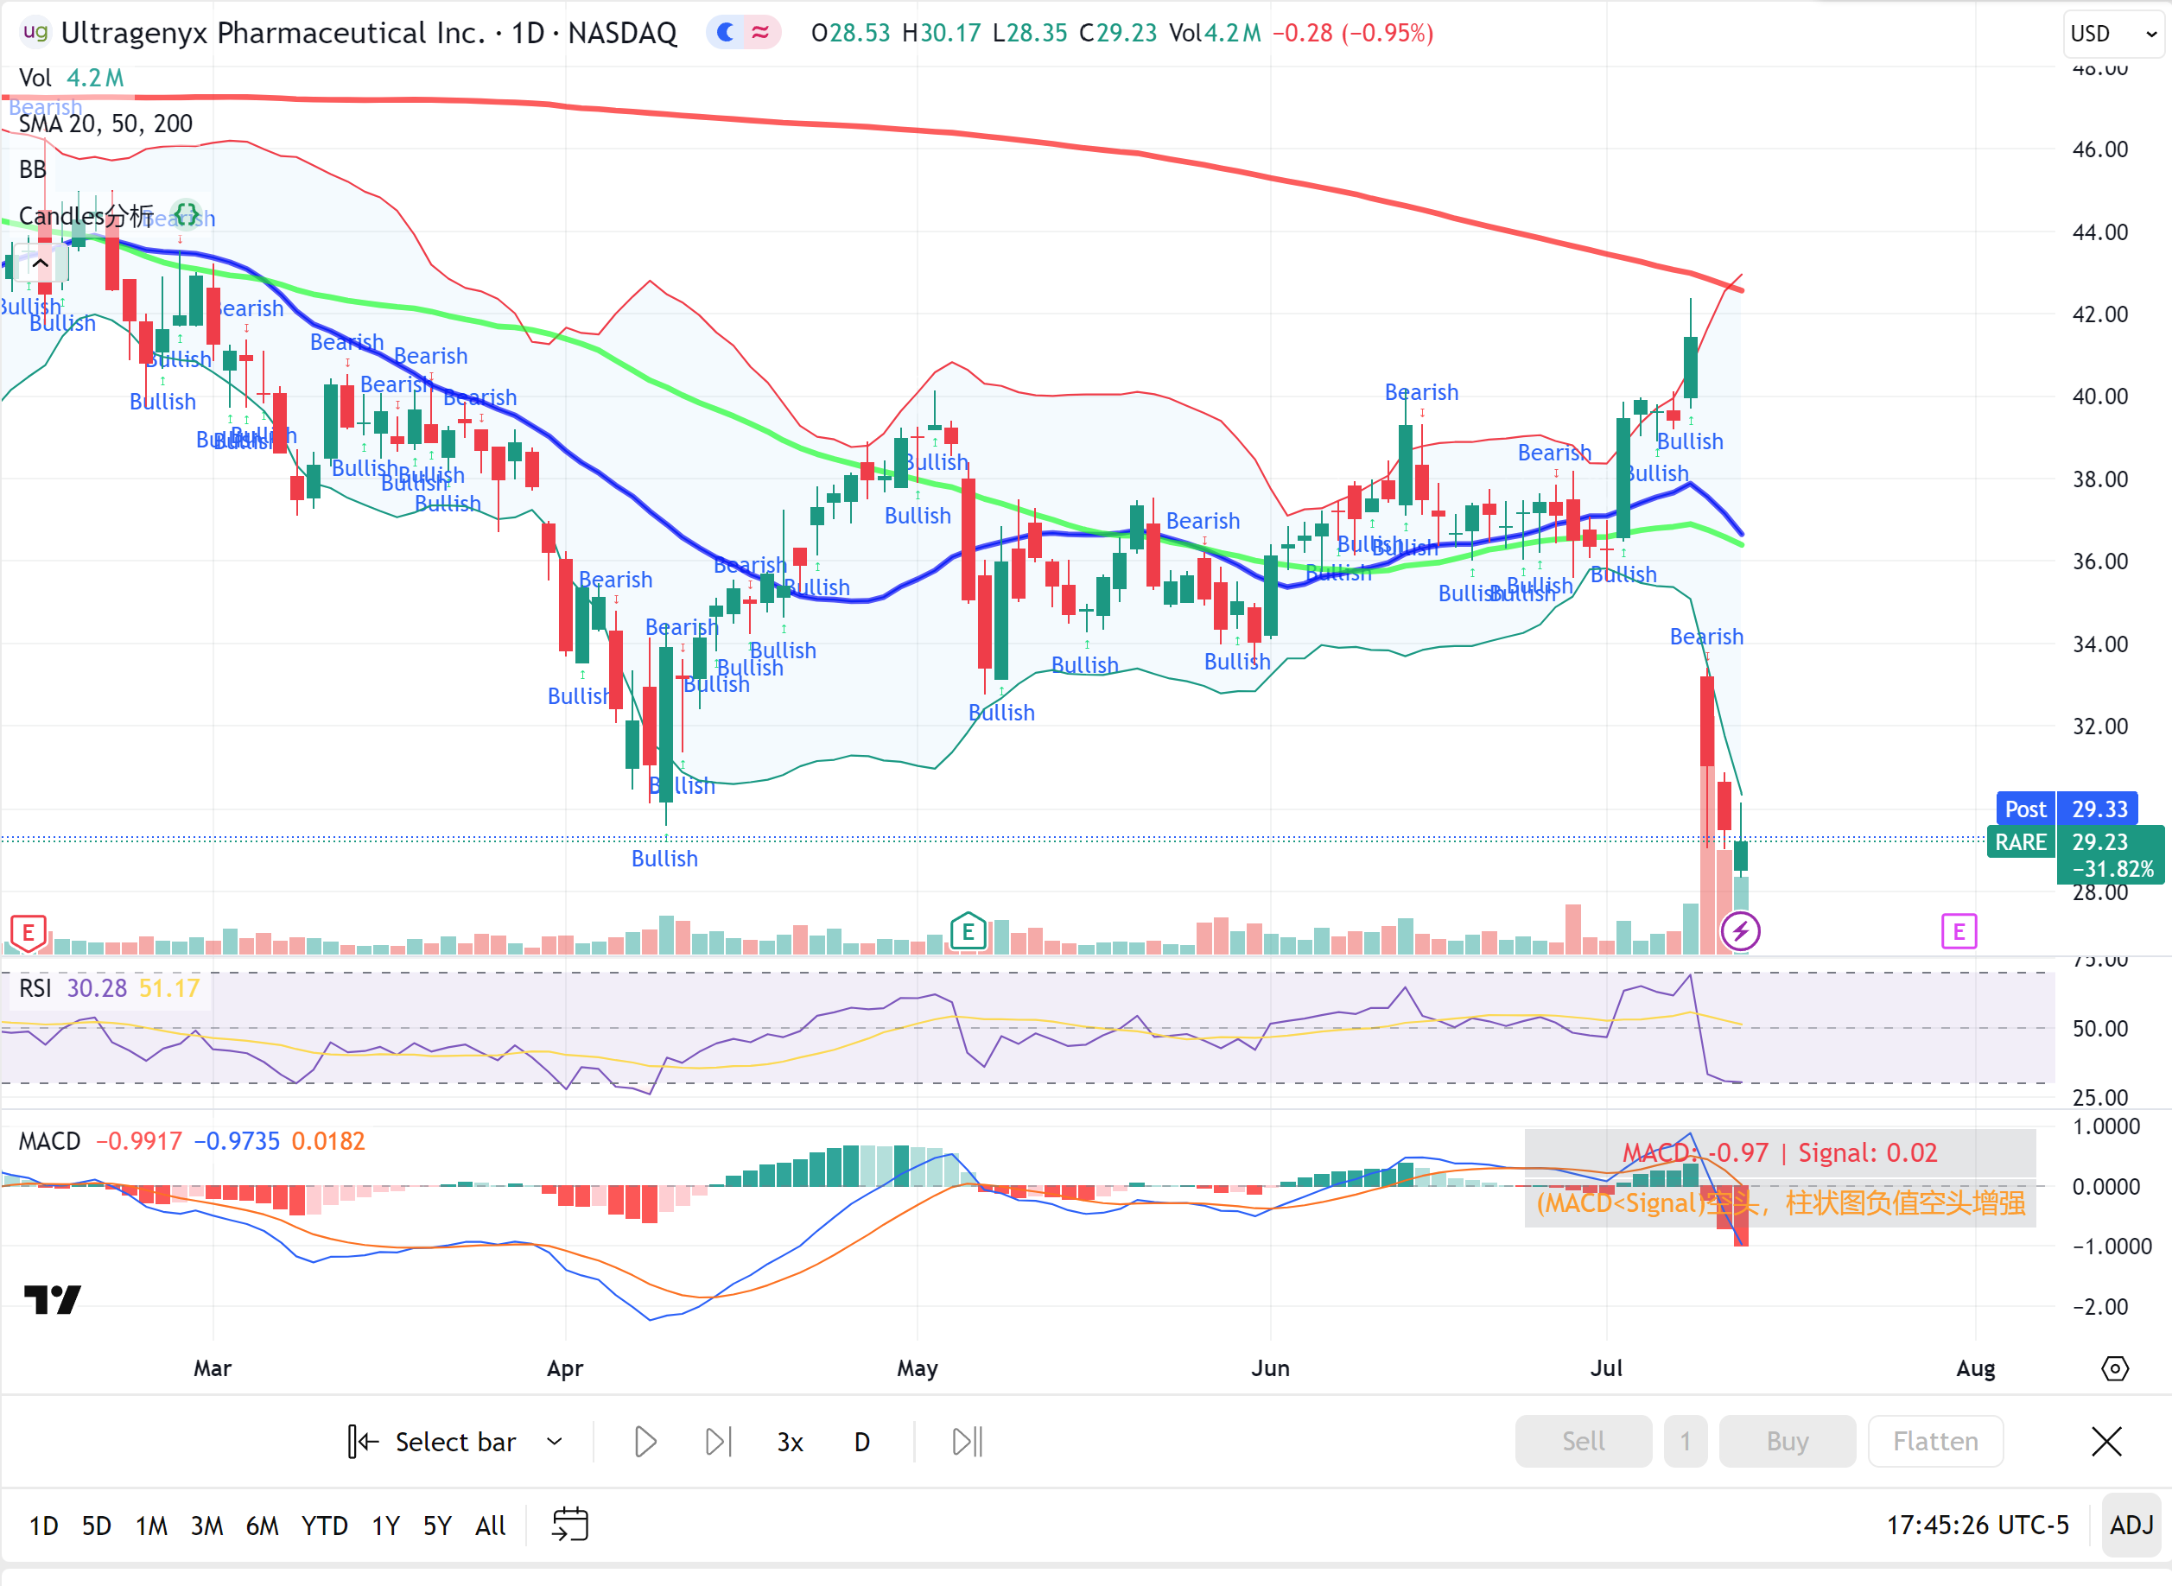Select the YTD time range
The image size is (2172, 1586).
click(325, 1526)
